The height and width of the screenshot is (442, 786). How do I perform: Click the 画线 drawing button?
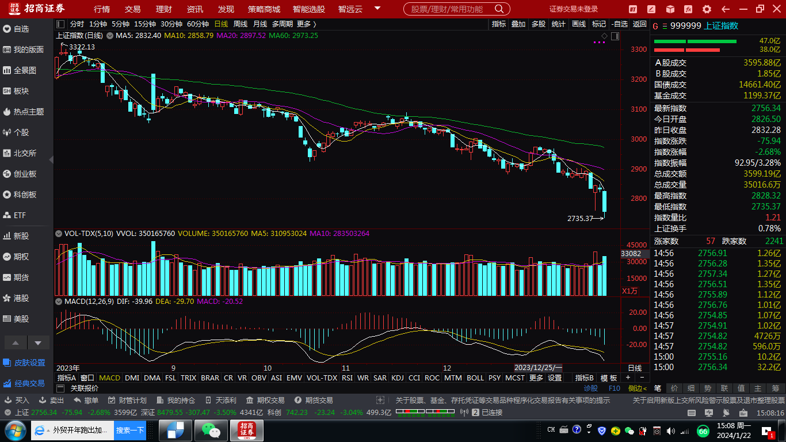pos(579,24)
